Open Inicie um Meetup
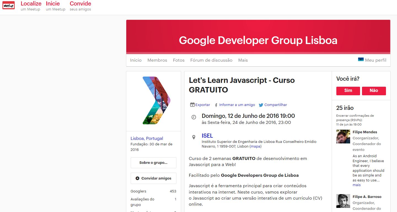Screen dimensions: 397x212 (55, 6)
